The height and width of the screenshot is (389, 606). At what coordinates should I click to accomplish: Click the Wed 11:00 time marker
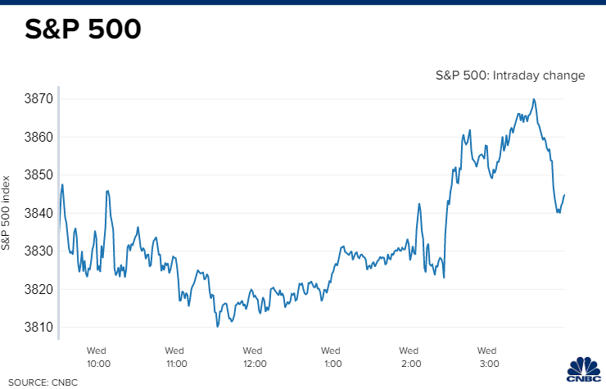(176, 356)
